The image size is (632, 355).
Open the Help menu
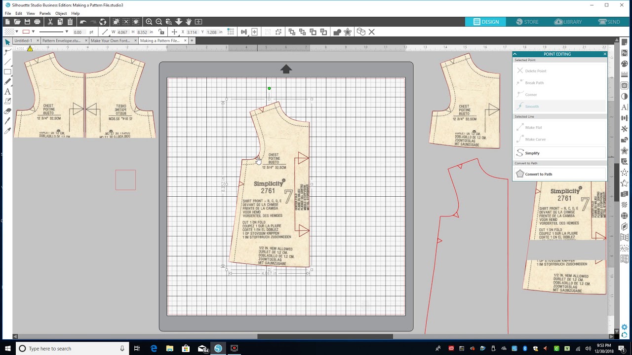click(76, 13)
